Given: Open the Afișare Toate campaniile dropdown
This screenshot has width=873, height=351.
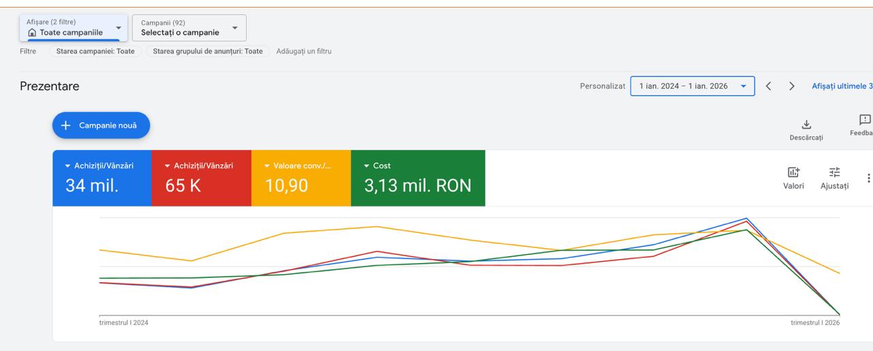Looking at the screenshot, I should point(74,28).
